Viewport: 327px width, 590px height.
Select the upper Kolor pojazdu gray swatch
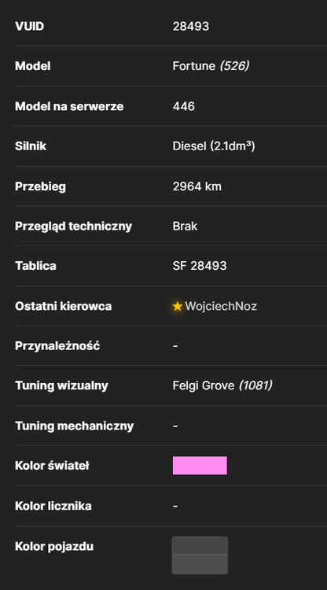click(x=200, y=546)
